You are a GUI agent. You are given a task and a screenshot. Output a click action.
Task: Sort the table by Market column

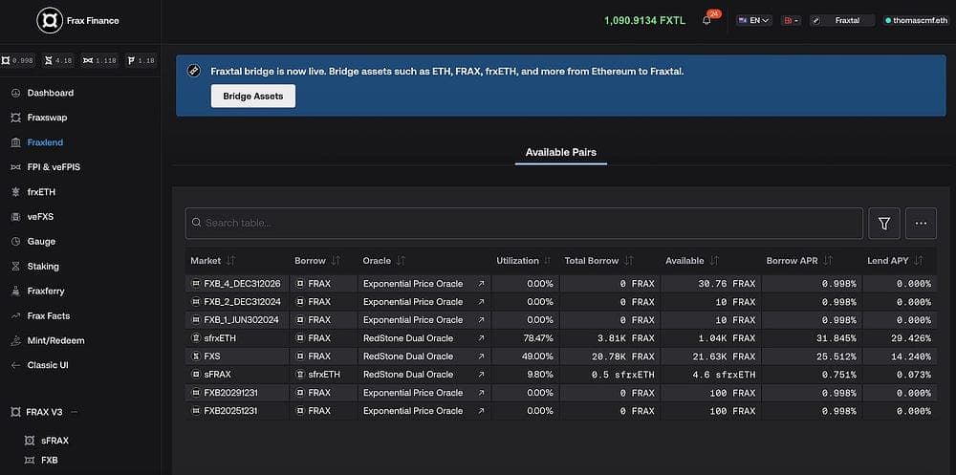point(230,260)
